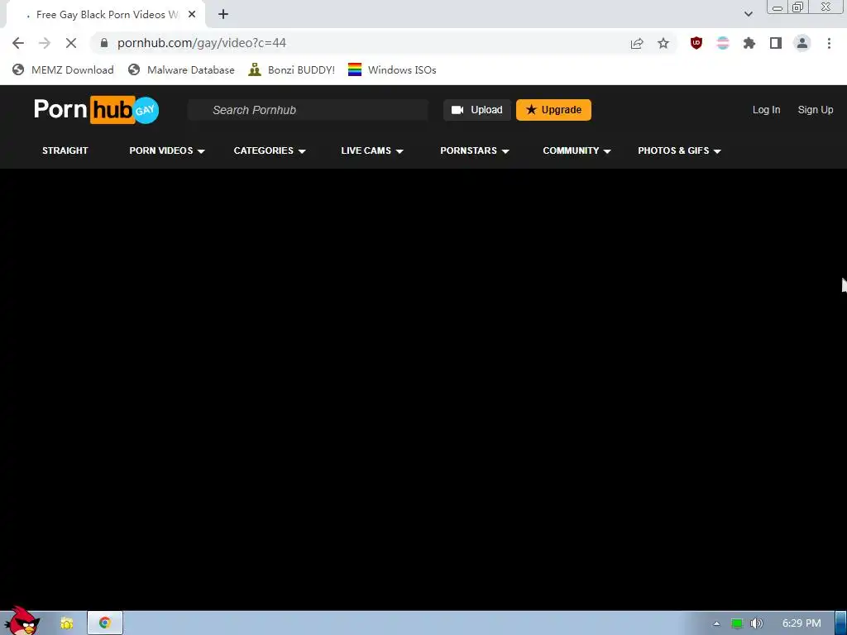Viewport: 847px width, 635px height.
Task: Open the volume speaker tray icon
Action: pos(756,623)
